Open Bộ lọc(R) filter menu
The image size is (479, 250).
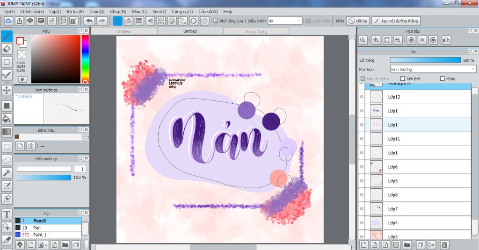pos(75,11)
